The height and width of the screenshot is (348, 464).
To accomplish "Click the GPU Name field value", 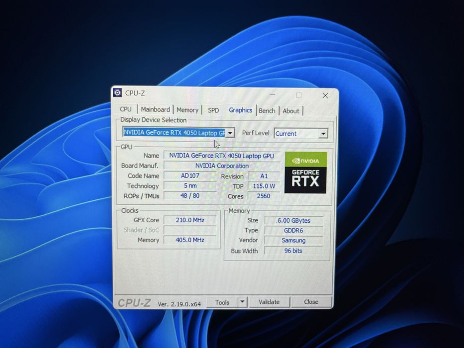I will point(222,156).
